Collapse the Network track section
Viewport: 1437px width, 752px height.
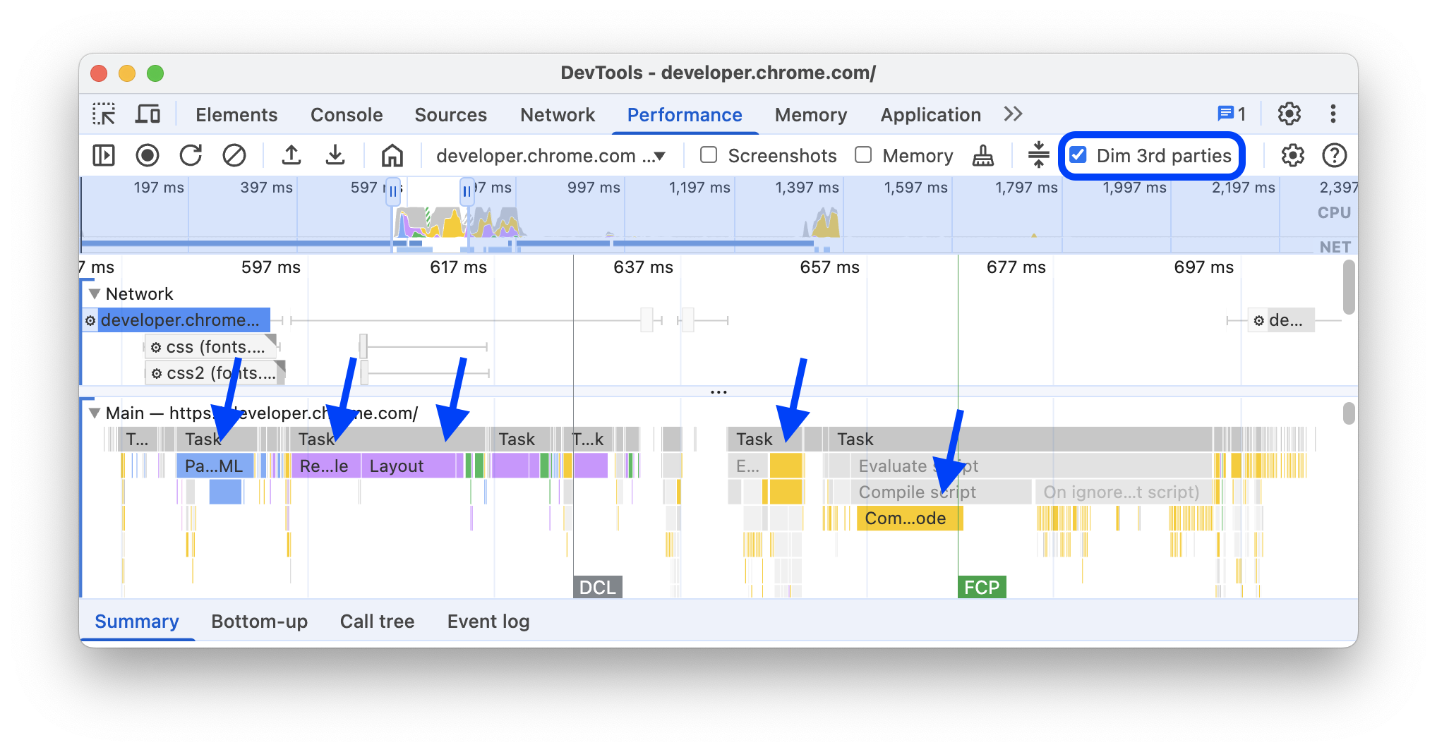click(x=95, y=293)
